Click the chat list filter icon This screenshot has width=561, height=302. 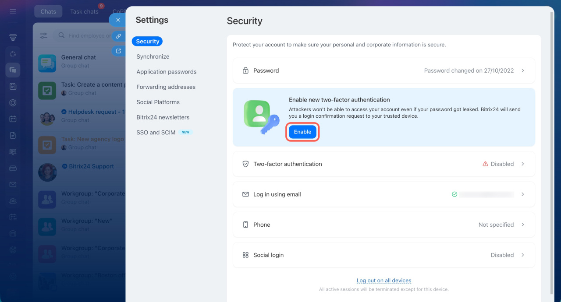pyautogui.click(x=44, y=36)
